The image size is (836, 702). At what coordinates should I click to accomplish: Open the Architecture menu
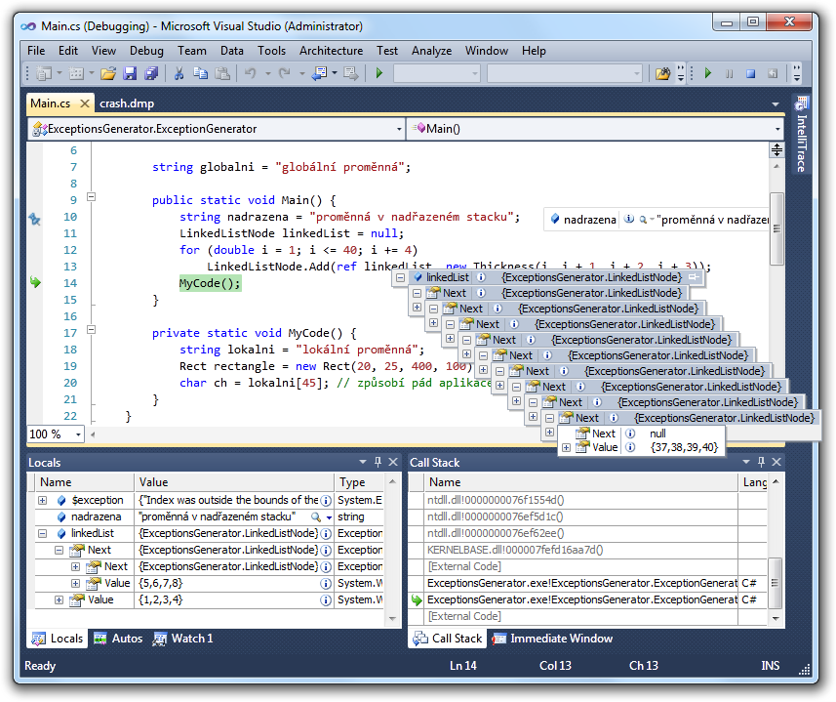click(331, 51)
